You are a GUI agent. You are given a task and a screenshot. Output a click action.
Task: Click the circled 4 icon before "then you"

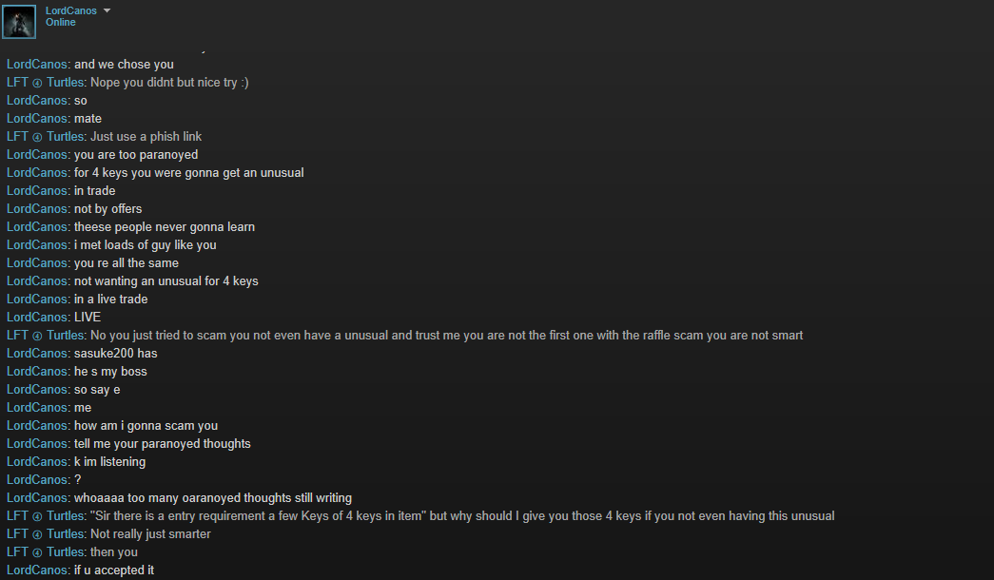point(37,552)
